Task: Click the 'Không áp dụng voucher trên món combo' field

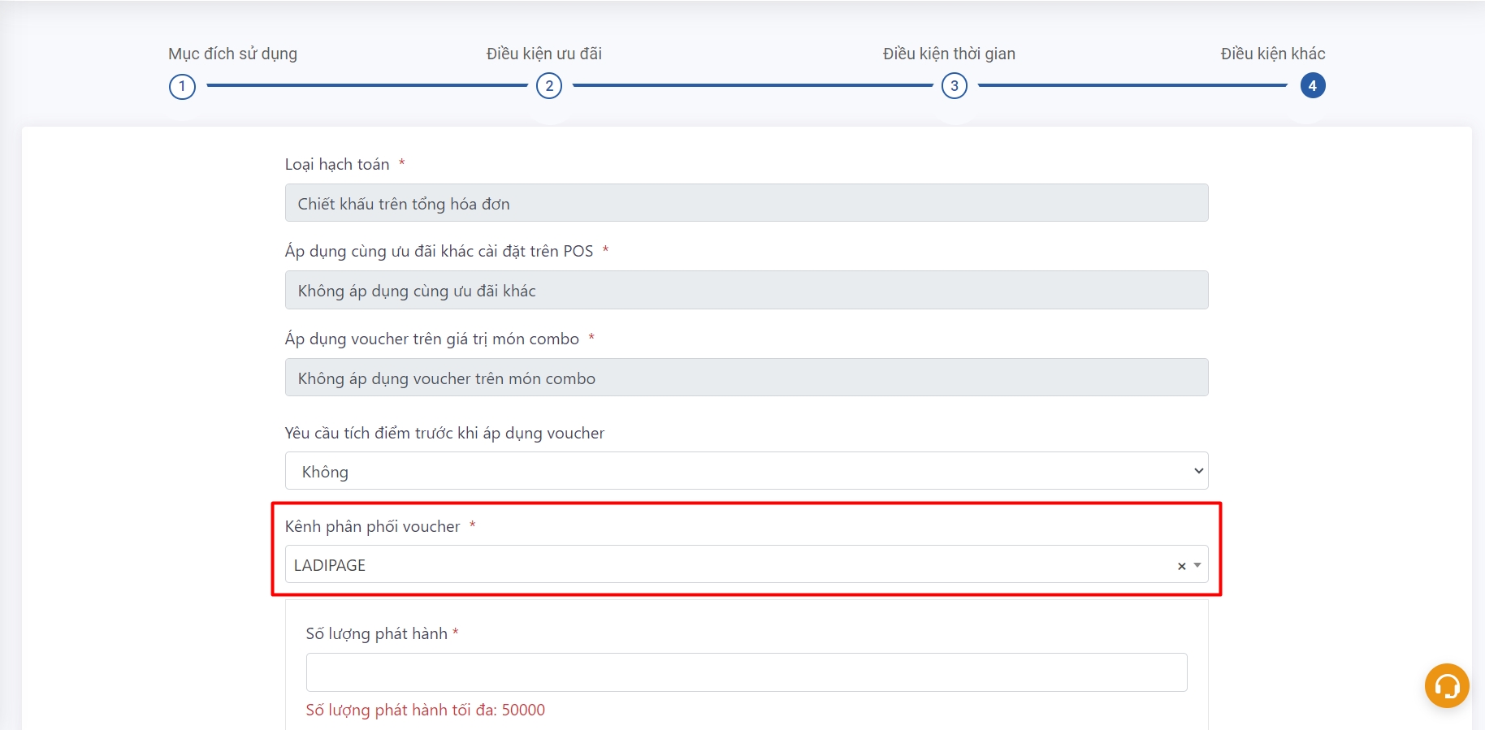Action: click(x=746, y=378)
